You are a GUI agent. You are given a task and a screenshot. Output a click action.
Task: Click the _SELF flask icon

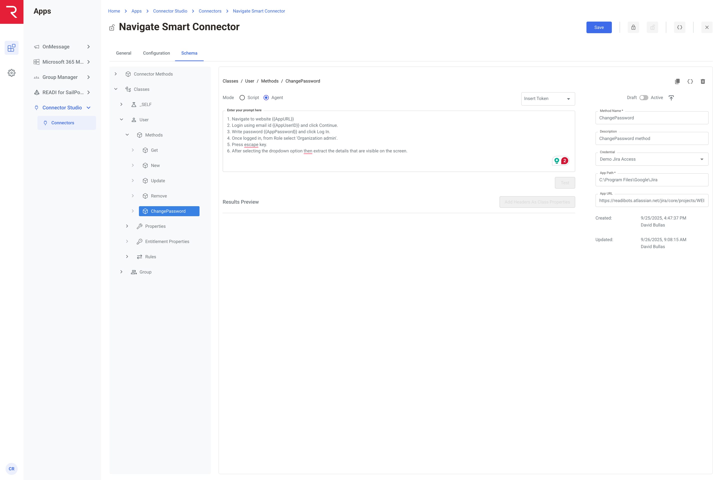point(134,104)
